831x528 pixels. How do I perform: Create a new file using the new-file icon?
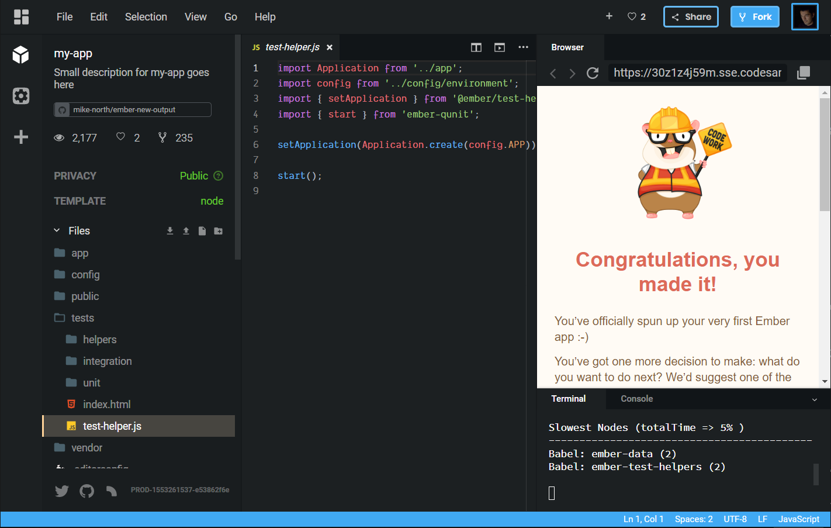point(202,230)
